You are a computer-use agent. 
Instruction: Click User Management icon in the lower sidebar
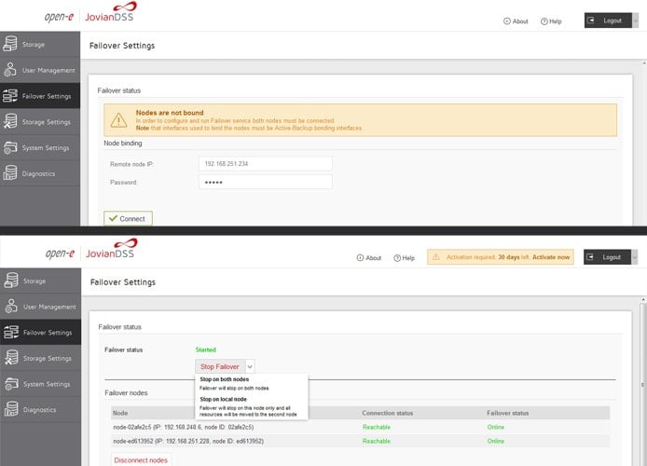(x=11, y=306)
